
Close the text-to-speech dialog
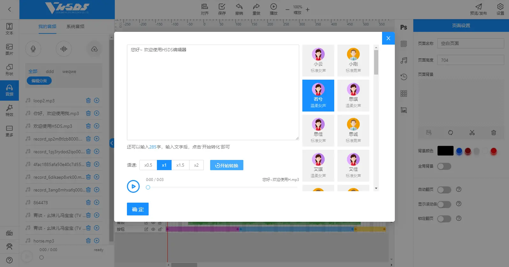point(388,38)
